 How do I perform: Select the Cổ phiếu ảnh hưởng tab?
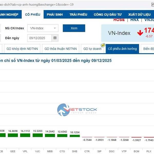point(122,49)
